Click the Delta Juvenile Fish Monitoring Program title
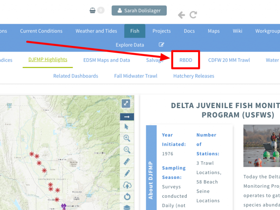The image size is (280, 210). click(226, 110)
